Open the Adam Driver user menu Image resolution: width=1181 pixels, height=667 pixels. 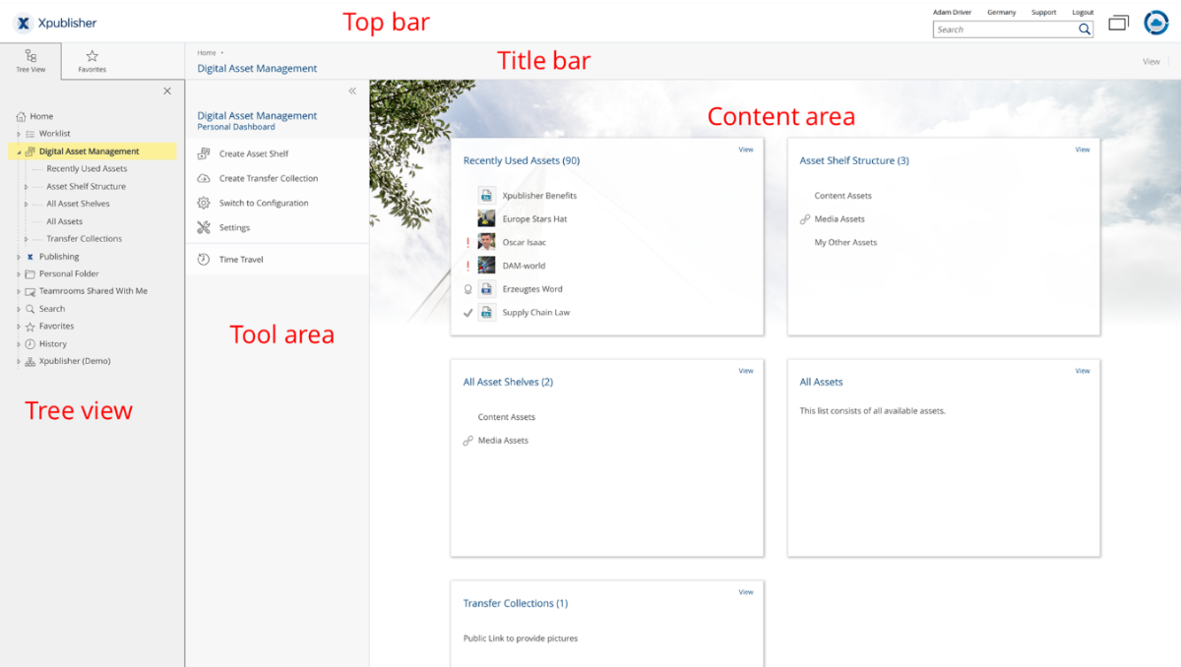[x=952, y=12]
